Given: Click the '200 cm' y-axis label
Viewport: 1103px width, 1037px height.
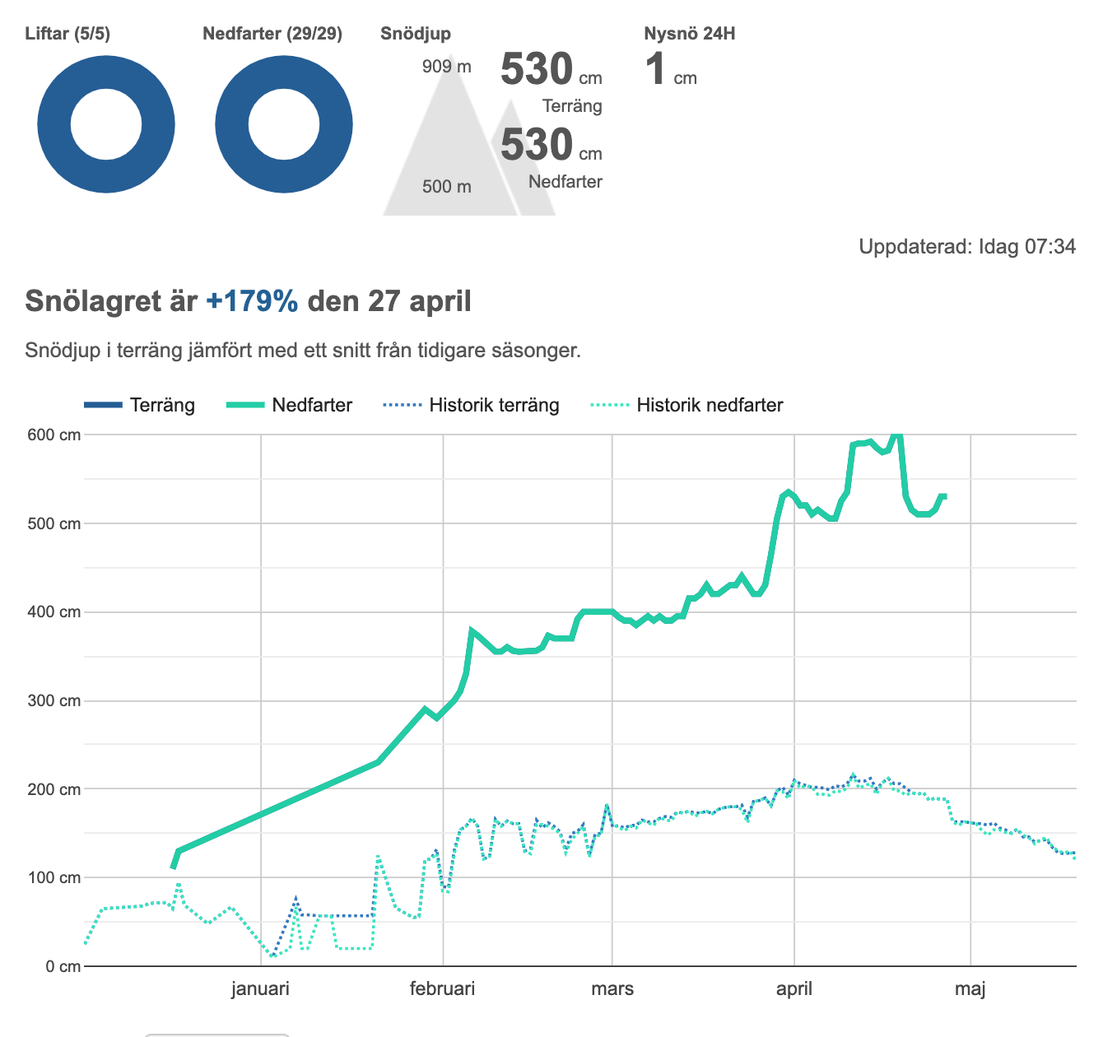Looking at the screenshot, I should pyautogui.click(x=54, y=789).
